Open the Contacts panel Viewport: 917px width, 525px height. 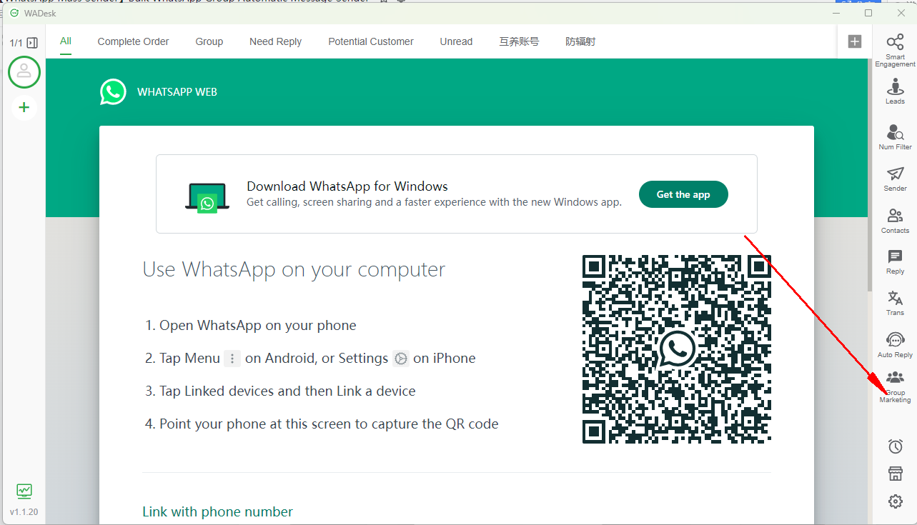point(895,221)
